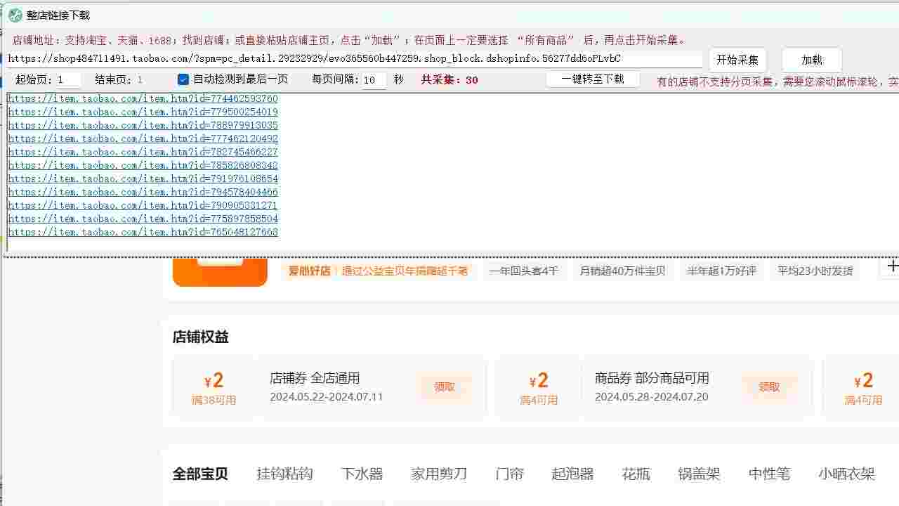899x506 pixels.
Task: Enable 自动检测到最后一页 checkbox
Action: tap(184, 80)
